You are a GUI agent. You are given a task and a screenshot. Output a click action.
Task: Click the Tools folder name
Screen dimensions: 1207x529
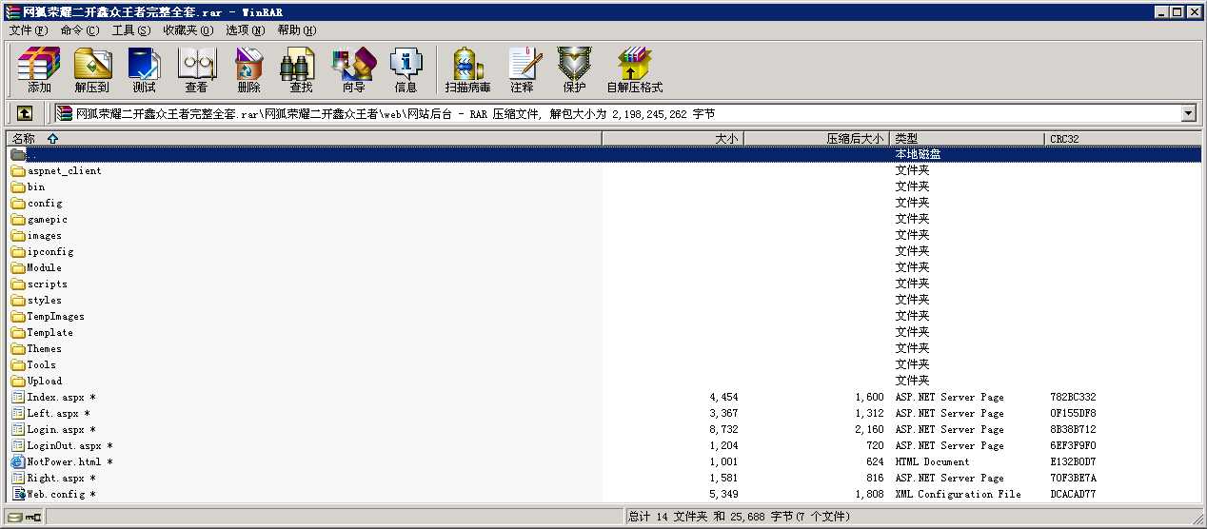[x=41, y=365]
